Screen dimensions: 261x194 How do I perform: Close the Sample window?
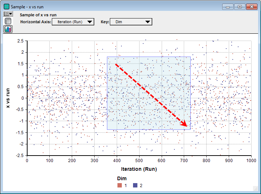(252, 7)
